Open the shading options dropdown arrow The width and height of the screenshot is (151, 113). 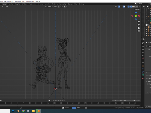[x=139, y=7]
